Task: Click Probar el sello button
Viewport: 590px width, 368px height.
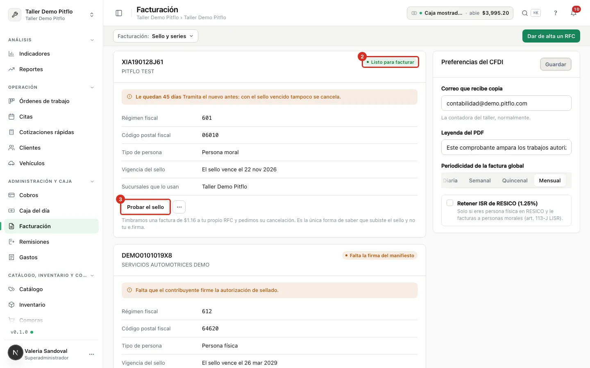Action: pyautogui.click(x=145, y=207)
